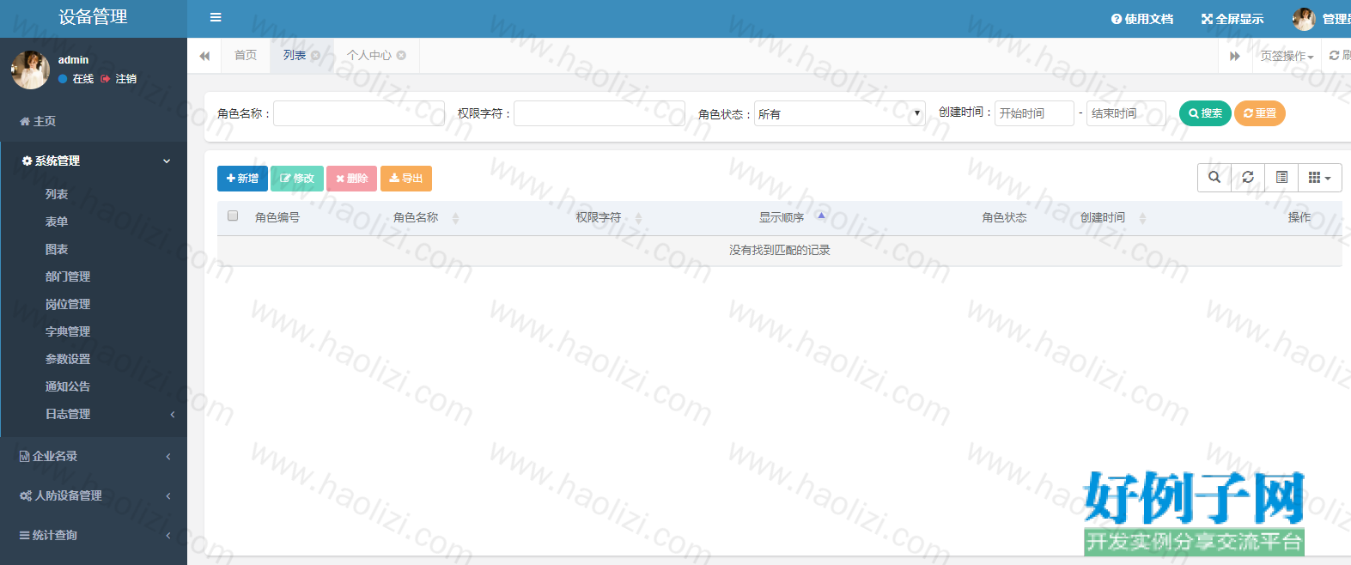Viewport: 1351px width, 565px height.
Task: Click the 导出 export button
Action: 406,179
